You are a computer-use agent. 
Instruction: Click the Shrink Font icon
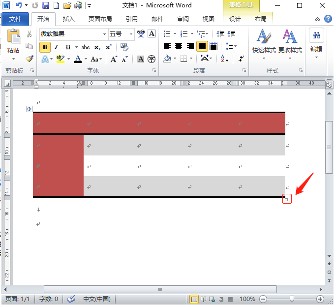[125, 59]
